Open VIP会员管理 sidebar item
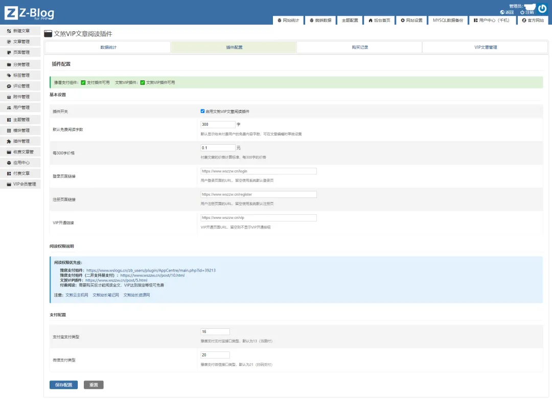552x403 pixels. coord(20,184)
